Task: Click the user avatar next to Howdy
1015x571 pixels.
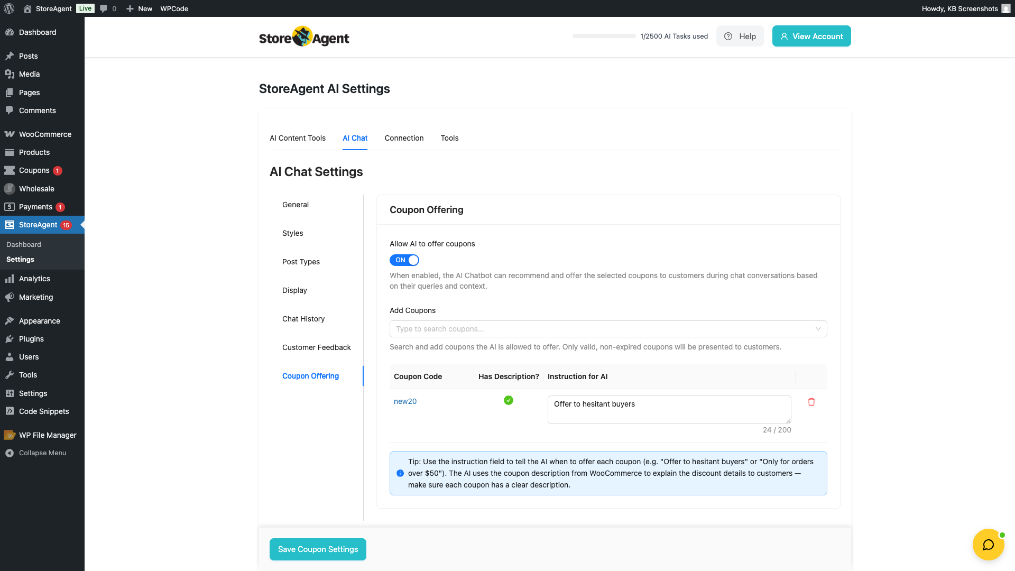Action: click(x=1005, y=8)
